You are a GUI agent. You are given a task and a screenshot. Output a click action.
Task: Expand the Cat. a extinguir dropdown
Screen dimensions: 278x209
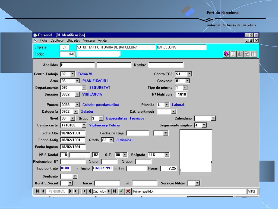coord(173,111)
